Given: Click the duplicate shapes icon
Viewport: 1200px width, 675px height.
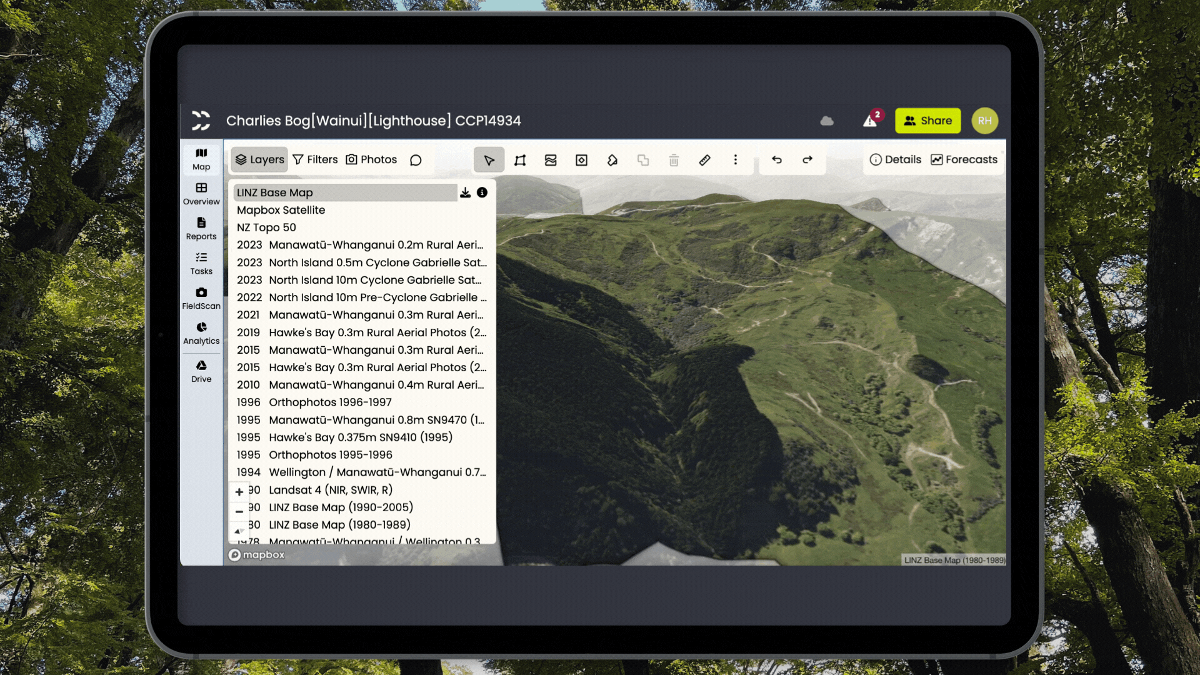Looking at the screenshot, I should [643, 160].
